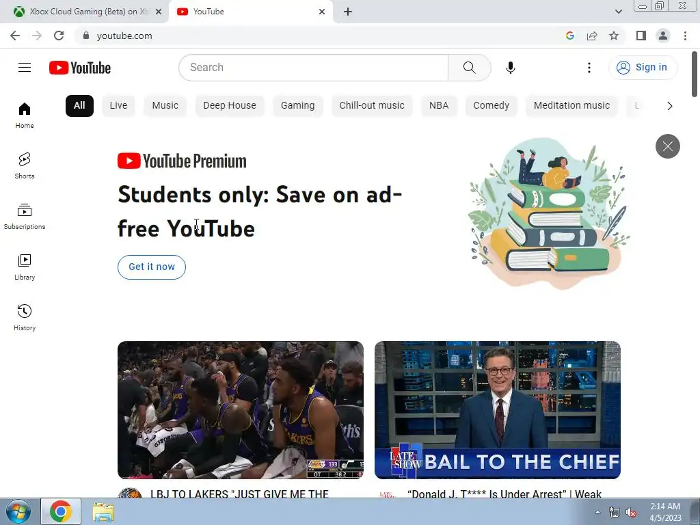
Task: Click the Lakers video channel avatar
Action: point(130,493)
